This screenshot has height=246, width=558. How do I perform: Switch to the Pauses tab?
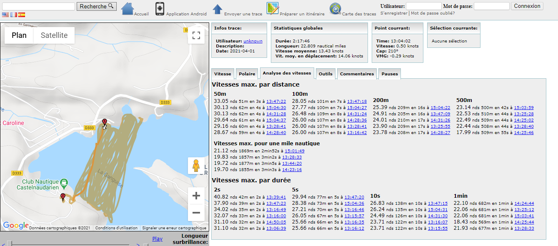(x=390, y=74)
